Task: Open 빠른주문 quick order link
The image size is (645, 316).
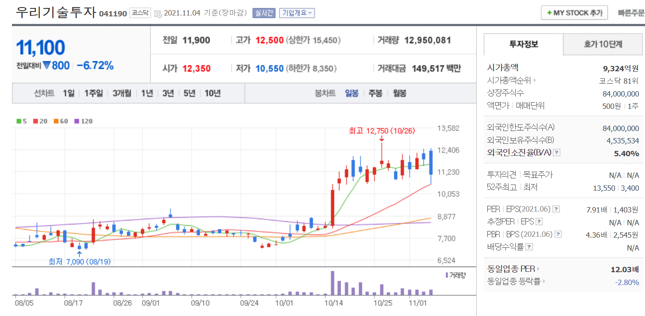Action: pos(631,13)
